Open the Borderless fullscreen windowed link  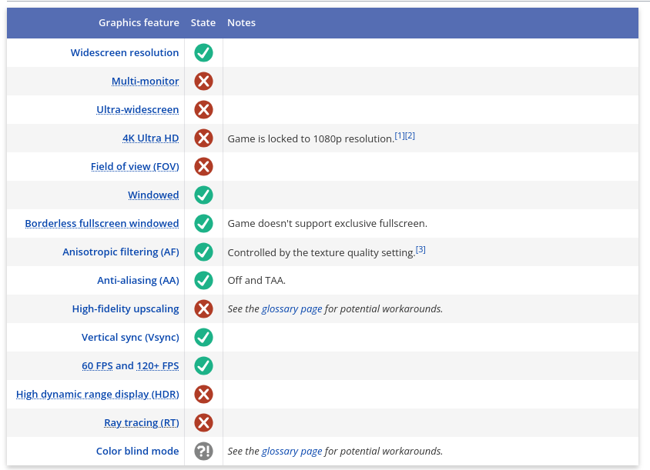tap(102, 224)
